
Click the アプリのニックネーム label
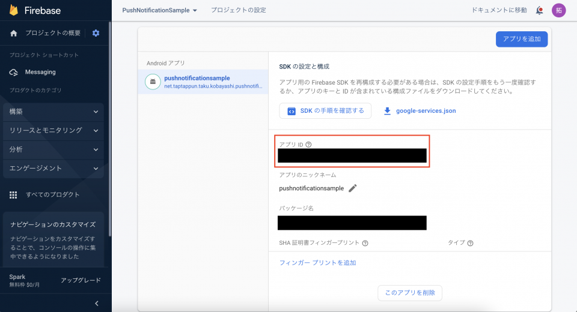pos(307,175)
